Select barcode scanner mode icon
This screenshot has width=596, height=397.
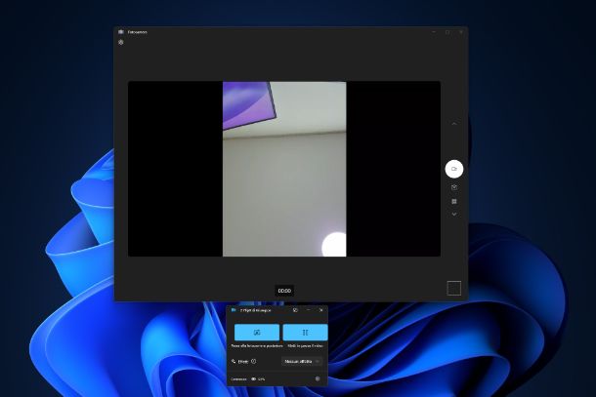pyautogui.click(x=454, y=202)
